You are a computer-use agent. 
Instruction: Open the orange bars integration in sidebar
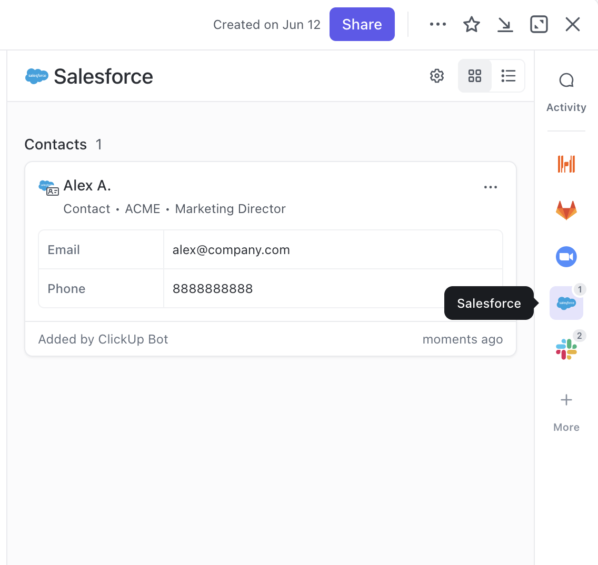pyautogui.click(x=566, y=164)
